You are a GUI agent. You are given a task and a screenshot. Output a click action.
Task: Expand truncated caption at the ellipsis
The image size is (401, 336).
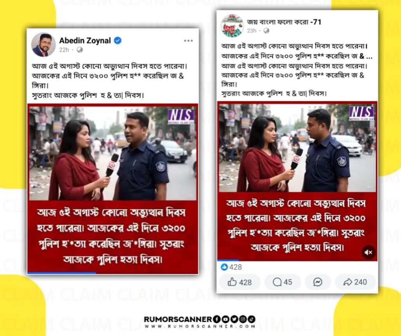tap(369, 56)
